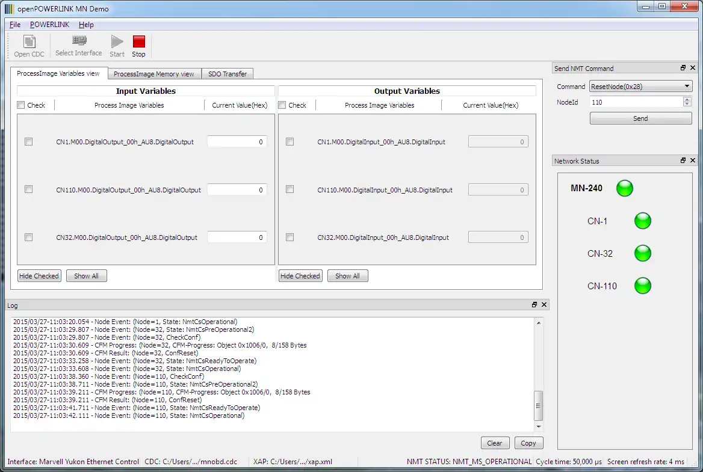This screenshot has width=703, height=472.
Task: Click the Cycle time: 50,000 µs status text
Action: (569, 461)
